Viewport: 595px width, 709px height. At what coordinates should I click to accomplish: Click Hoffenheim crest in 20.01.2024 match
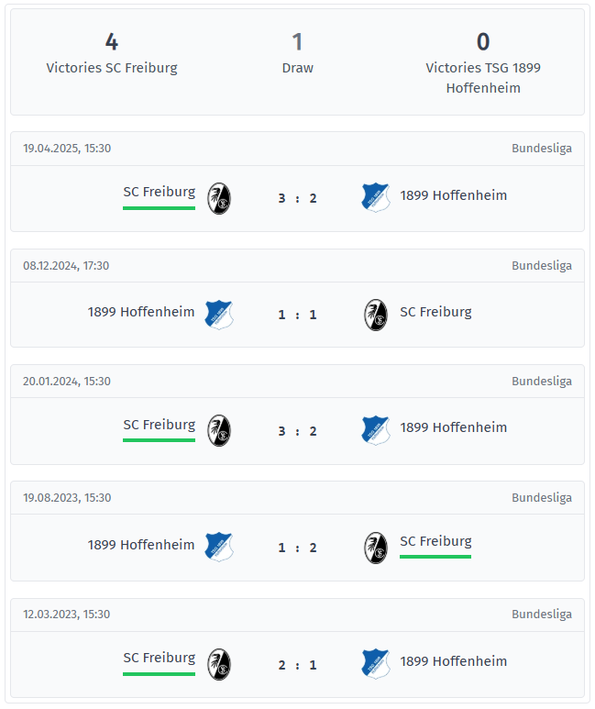tap(376, 429)
